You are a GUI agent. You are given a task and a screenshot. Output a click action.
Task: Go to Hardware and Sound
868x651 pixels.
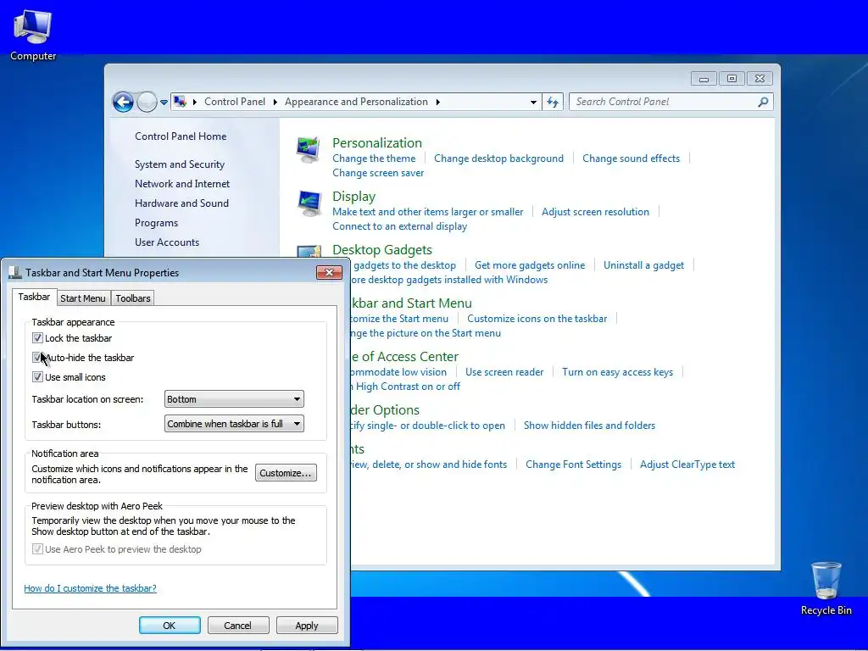181,203
